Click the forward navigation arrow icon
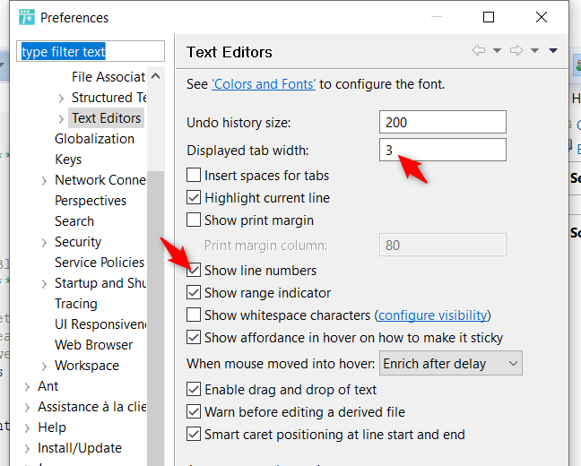The width and height of the screenshot is (581, 466). tap(516, 50)
